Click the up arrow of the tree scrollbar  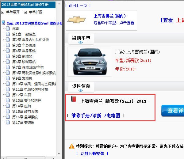59,4
